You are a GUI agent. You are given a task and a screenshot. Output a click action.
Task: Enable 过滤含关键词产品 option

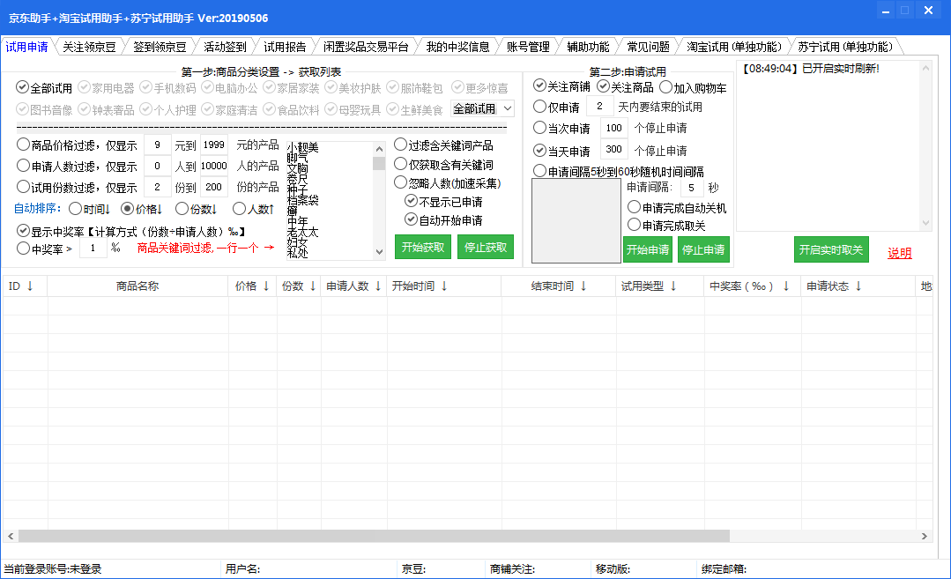[443, 145]
